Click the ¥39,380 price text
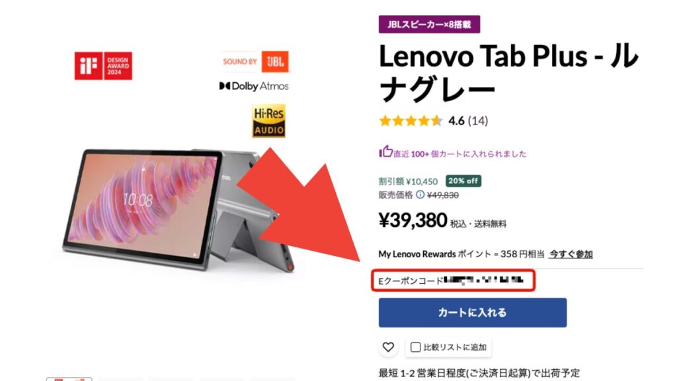Image resolution: width=677 pixels, height=381 pixels. (x=413, y=220)
